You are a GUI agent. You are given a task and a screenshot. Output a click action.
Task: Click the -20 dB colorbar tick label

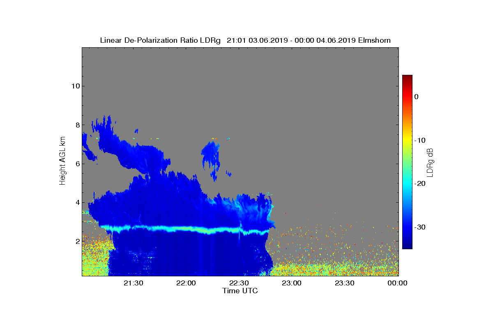[x=419, y=183]
